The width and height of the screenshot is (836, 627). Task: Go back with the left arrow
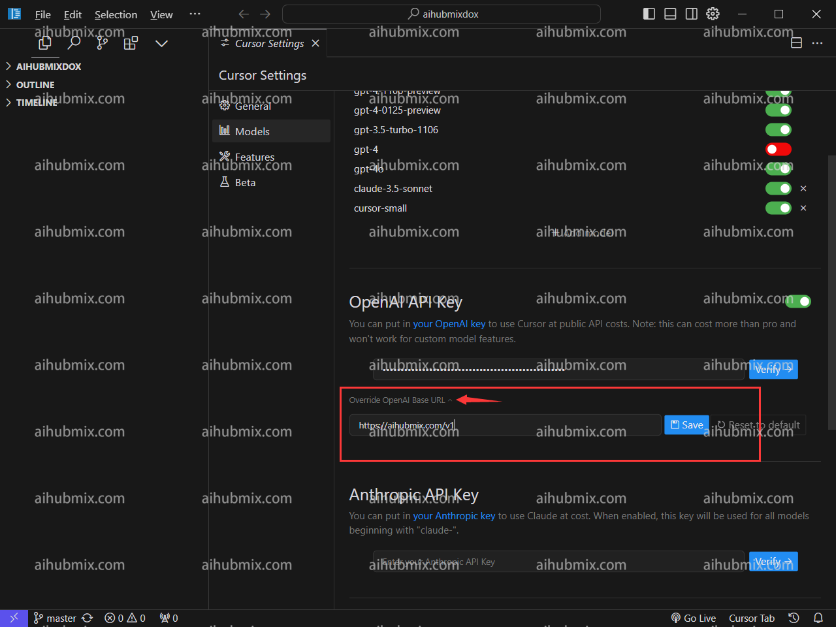tap(244, 14)
